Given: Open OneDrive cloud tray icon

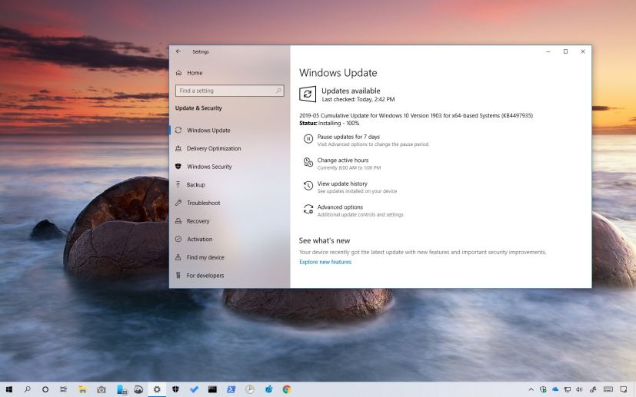Looking at the screenshot, I should (555, 390).
